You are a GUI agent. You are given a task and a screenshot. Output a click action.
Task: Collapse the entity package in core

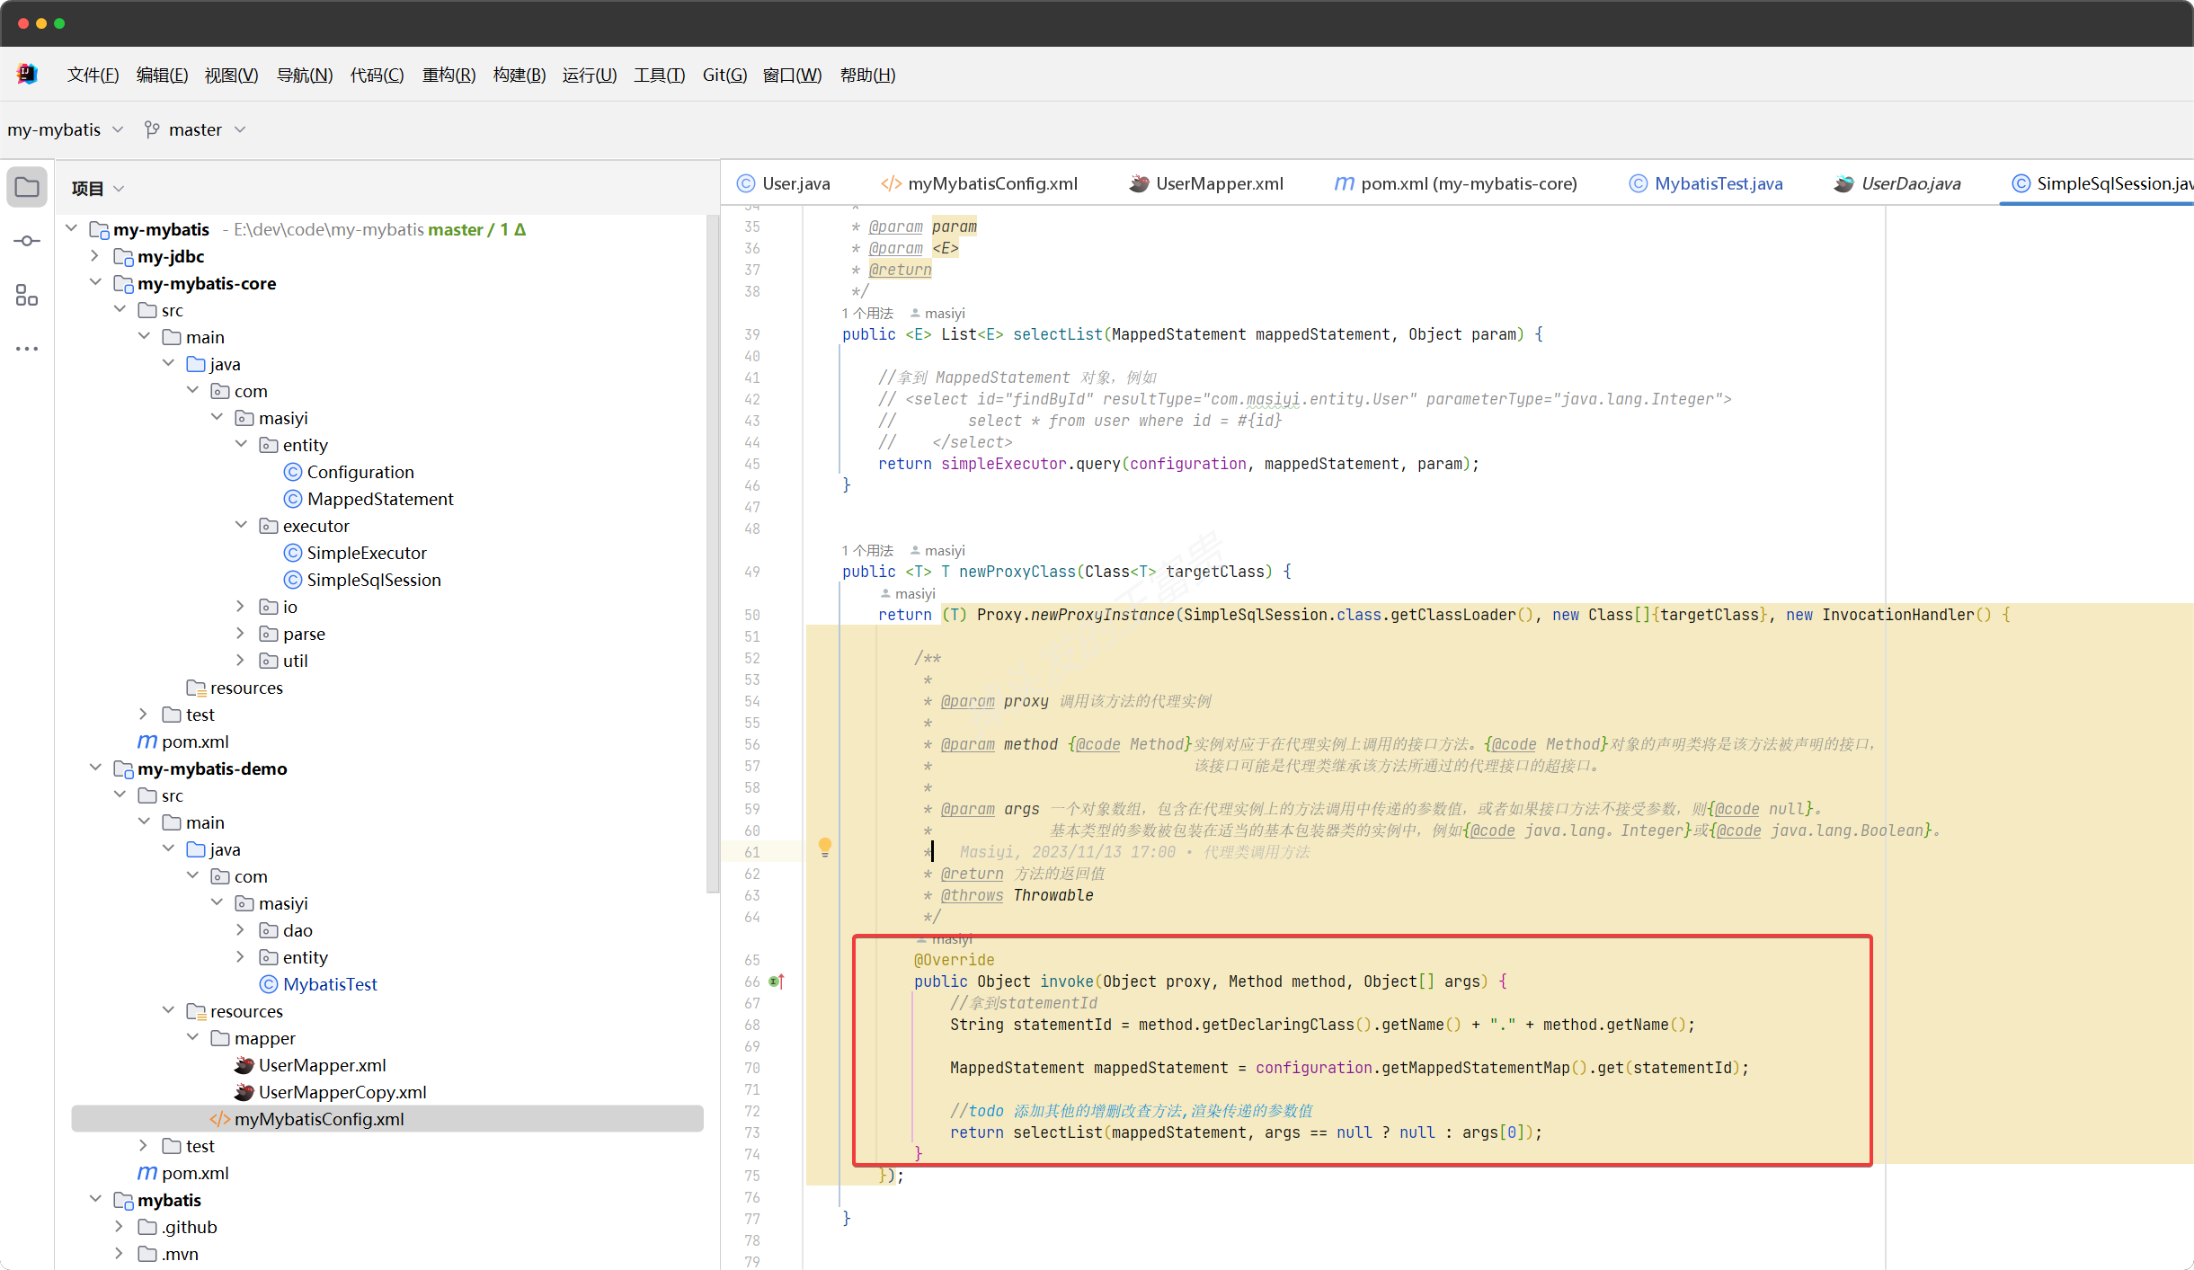point(241,444)
